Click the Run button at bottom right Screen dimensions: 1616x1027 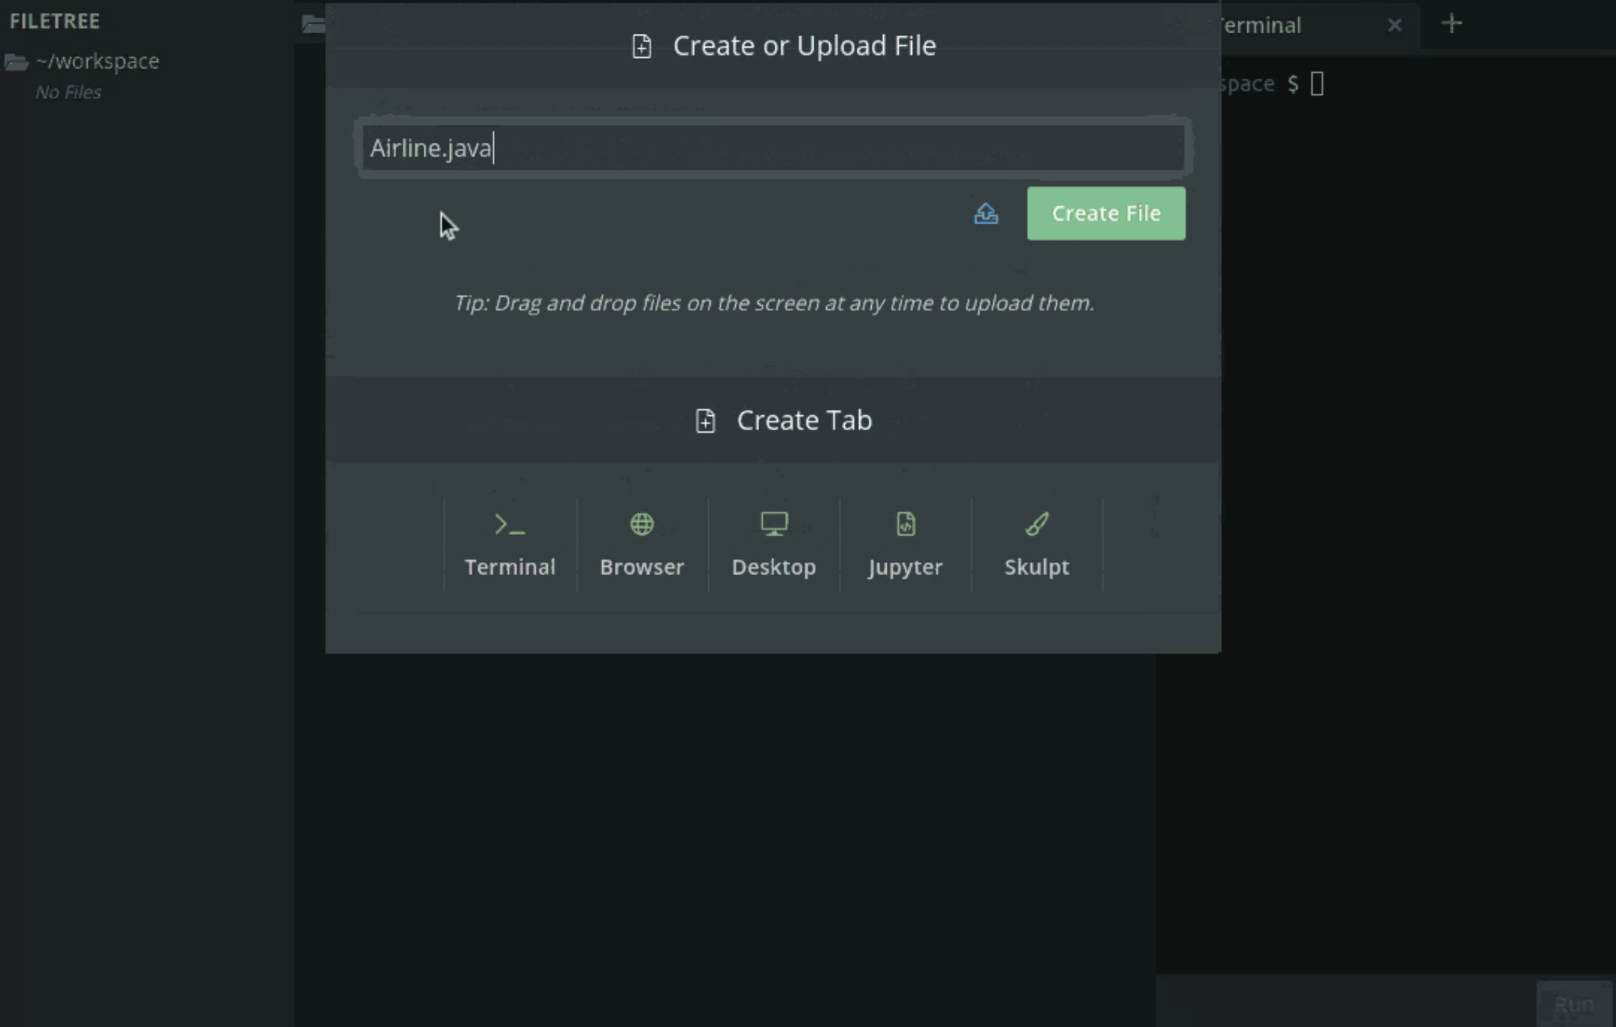(1573, 1004)
